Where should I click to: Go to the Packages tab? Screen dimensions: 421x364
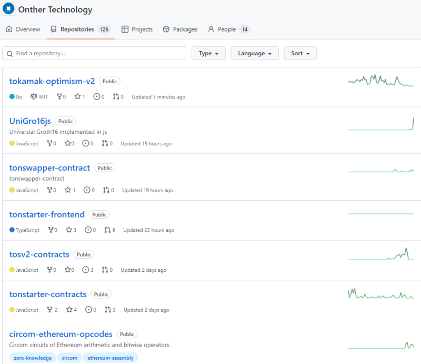tap(180, 29)
